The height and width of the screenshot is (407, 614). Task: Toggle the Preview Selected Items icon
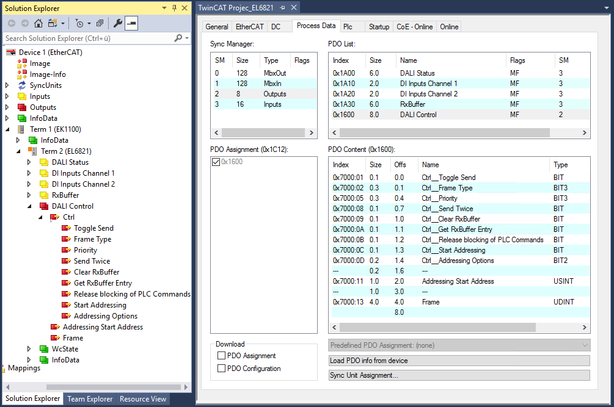(x=131, y=23)
